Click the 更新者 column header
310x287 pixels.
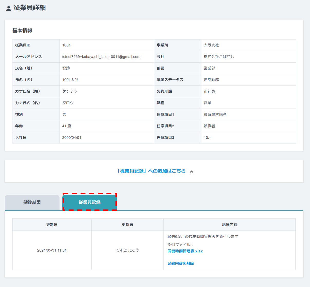127,225
